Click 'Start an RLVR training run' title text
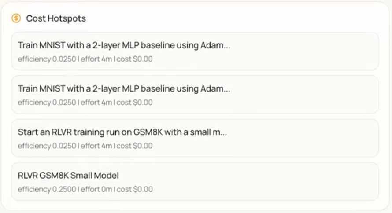 point(122,132)
